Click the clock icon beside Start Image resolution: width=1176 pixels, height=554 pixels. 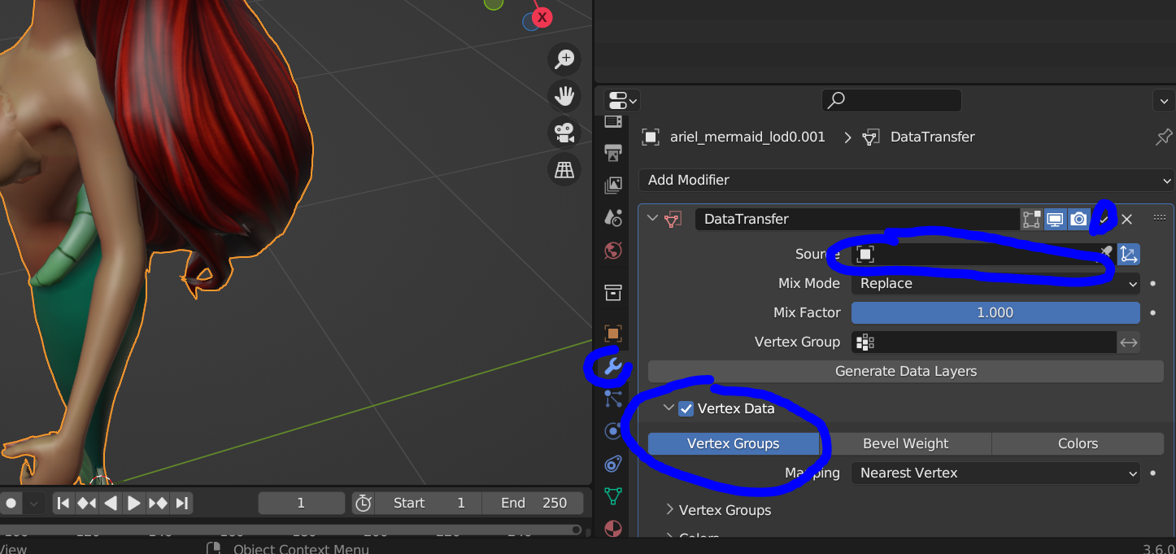tap(364, 503)
